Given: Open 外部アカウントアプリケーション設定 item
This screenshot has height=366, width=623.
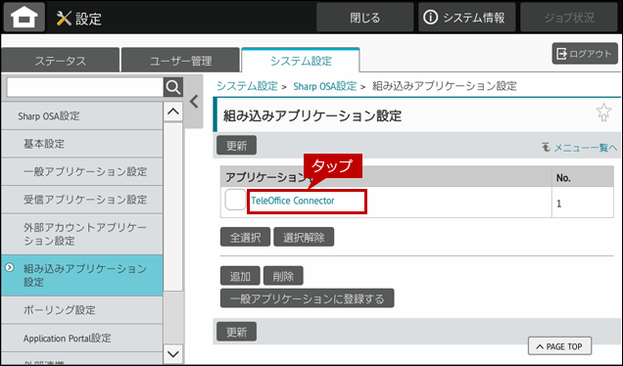Looking at the screenshot, I should click(x=82, y=234).
